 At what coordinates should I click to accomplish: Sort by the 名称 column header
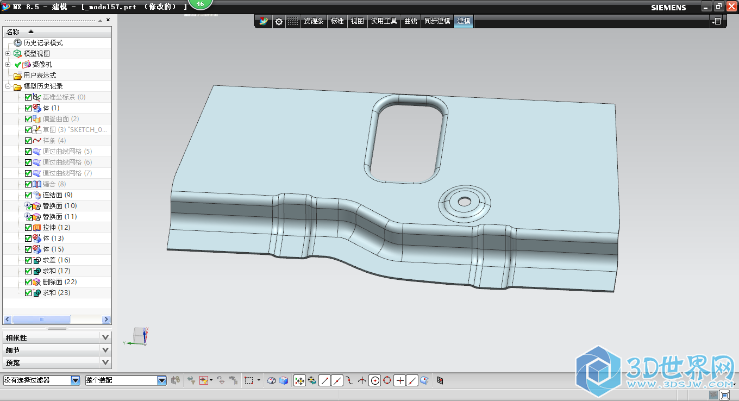[57, 32]
